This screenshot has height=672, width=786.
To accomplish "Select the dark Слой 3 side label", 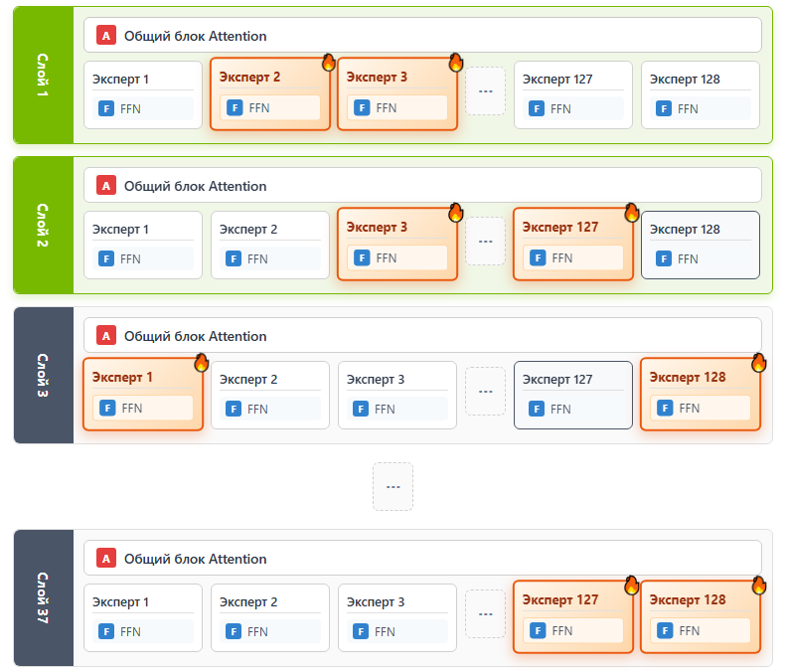I will (44, 375).
